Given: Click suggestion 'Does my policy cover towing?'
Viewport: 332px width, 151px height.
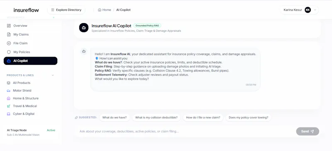Looking at the screenshot, I should click(248, 118).
